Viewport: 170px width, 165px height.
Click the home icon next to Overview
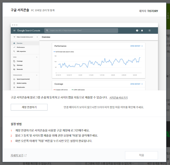point(14,43)
